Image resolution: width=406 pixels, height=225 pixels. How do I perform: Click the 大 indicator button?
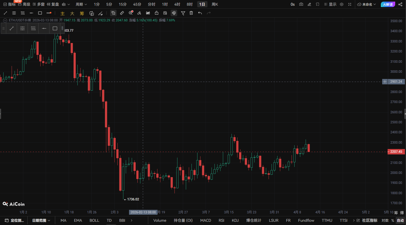click(72, 14)
